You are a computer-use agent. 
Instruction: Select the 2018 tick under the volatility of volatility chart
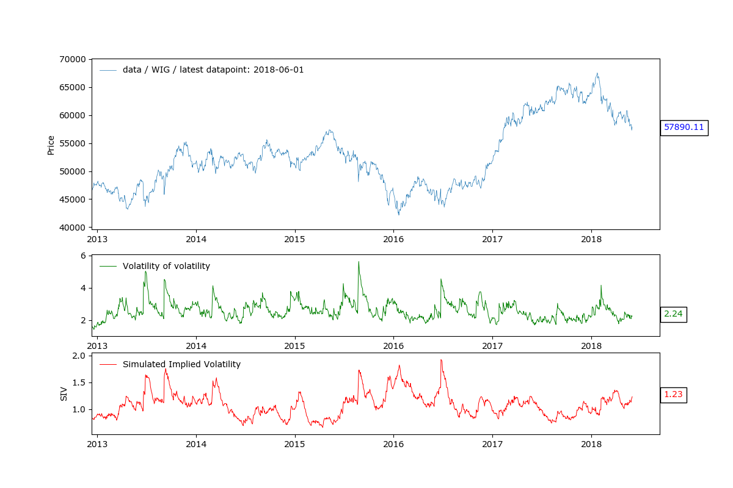(591, 345)
